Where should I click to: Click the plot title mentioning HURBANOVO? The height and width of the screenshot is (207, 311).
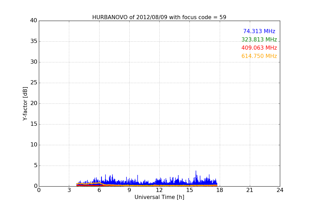coord(159,17)
